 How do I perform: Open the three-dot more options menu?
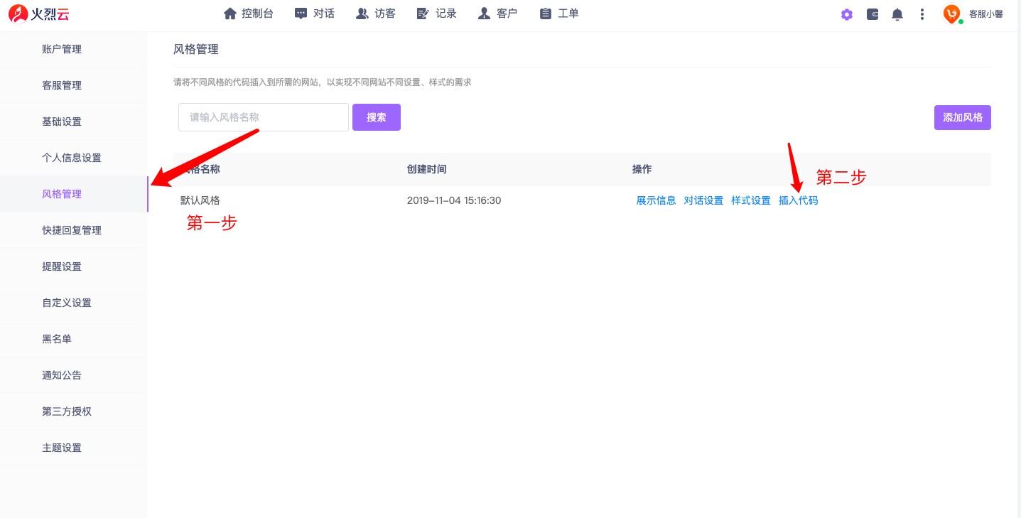(922, 14)
